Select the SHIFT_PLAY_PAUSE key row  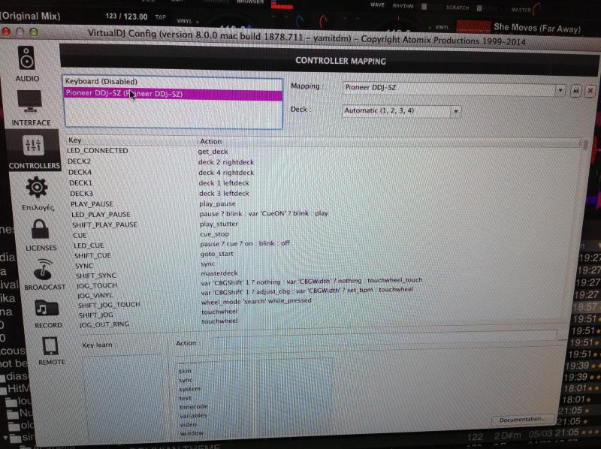[104, 225]
